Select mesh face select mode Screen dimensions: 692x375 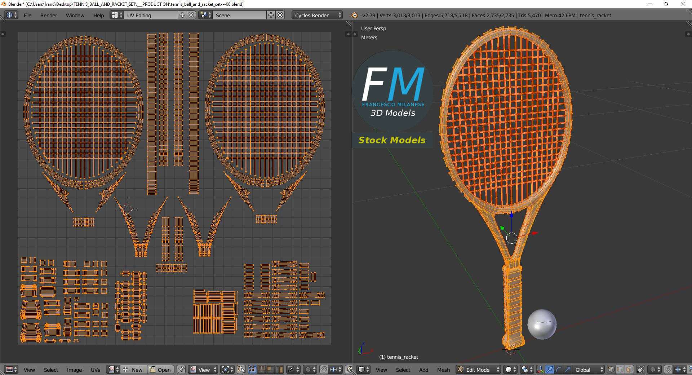[x=629, y=370]
